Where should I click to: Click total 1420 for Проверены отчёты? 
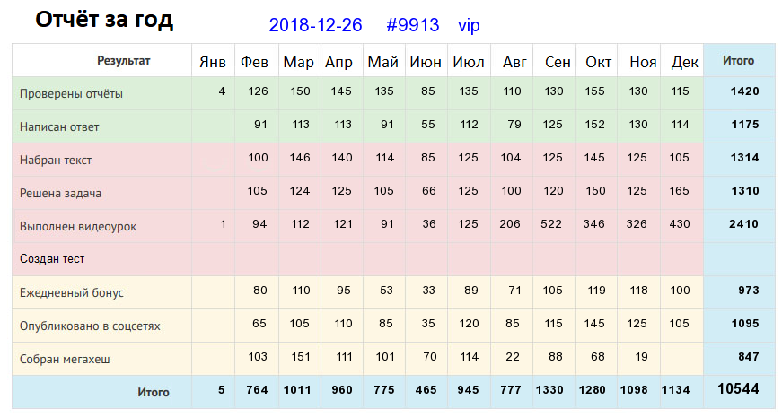744,91
